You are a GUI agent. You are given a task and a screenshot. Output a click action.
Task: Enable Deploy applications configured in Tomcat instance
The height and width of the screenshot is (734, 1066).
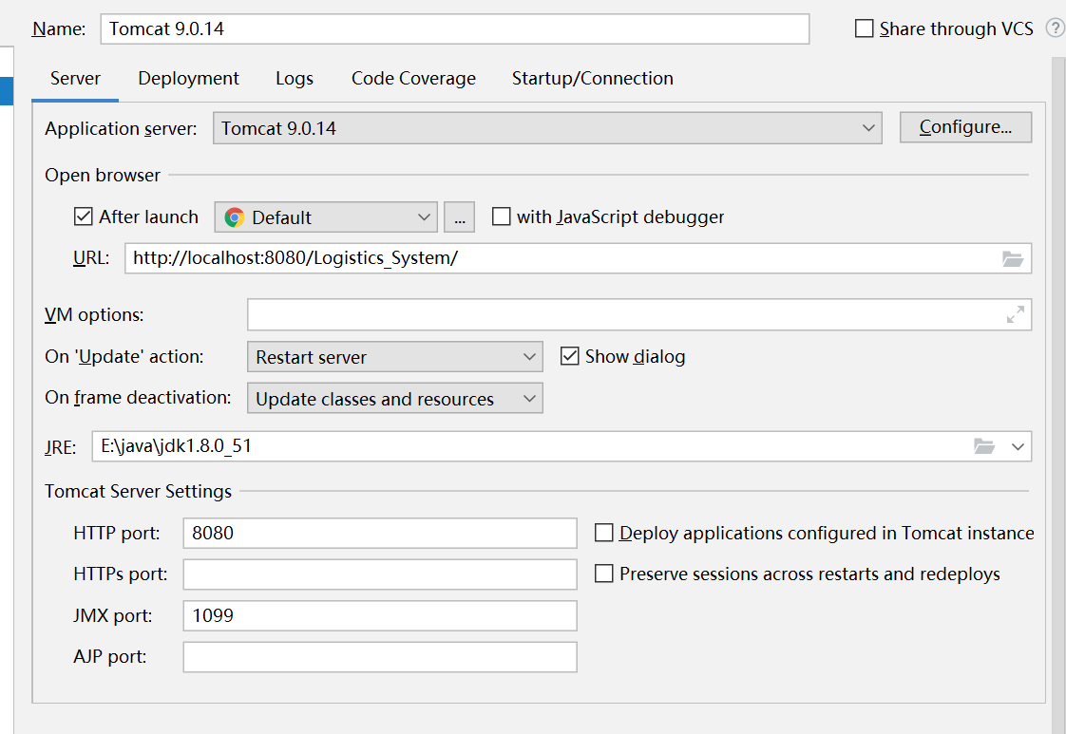click(603, 533)
